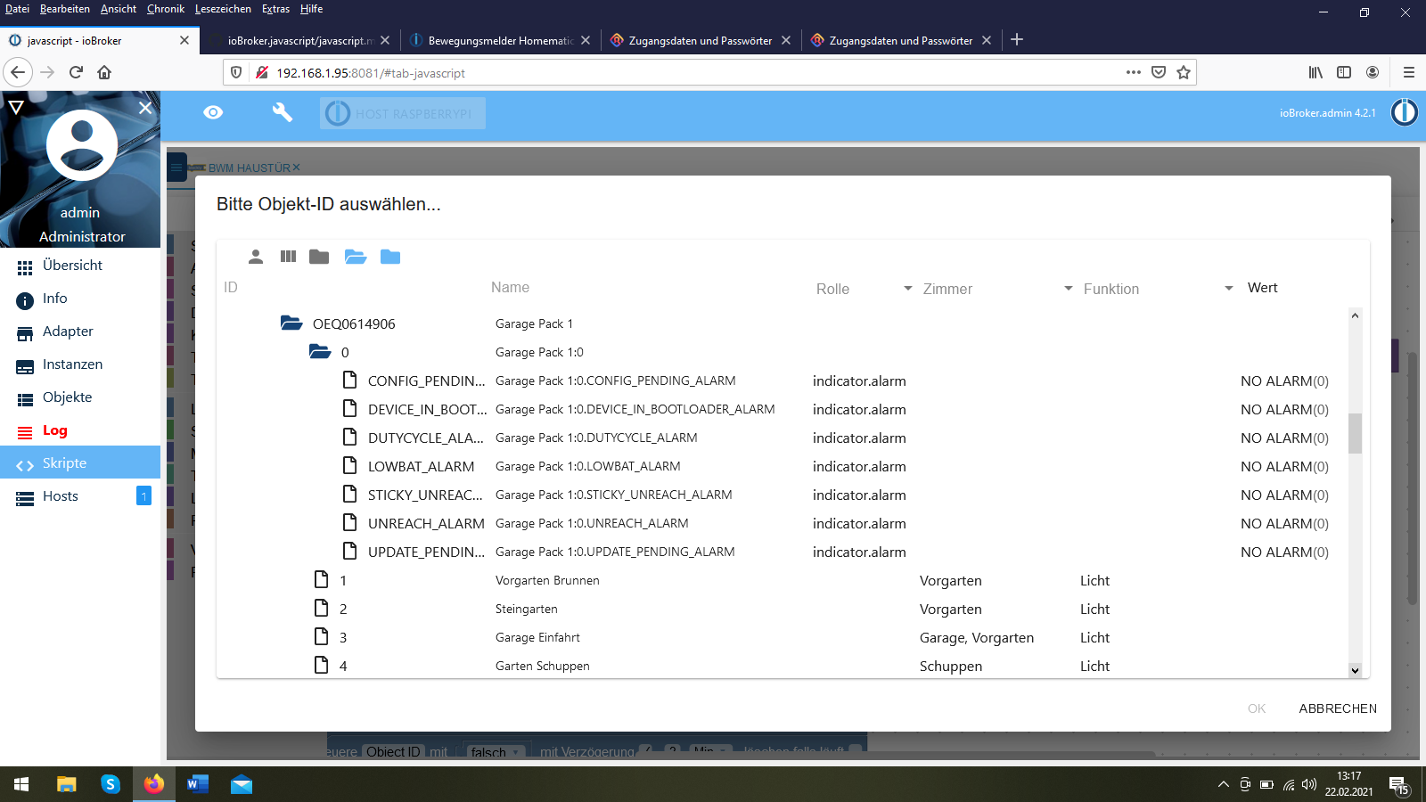The image size is (1426, 802).
Task: Close the BWM HAUSTÜR script tab
Action: click(297, 168)
